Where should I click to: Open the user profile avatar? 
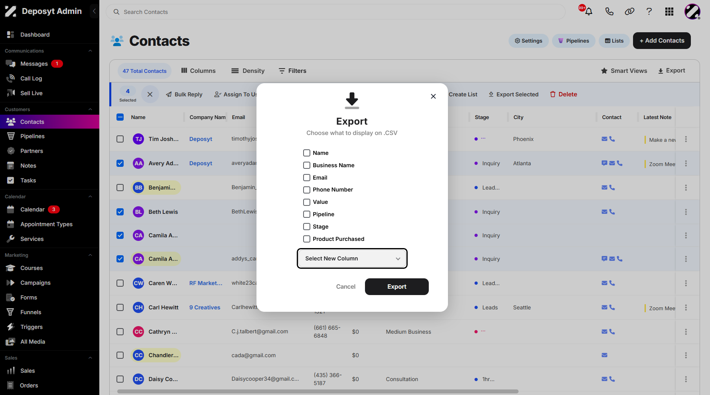692,12
